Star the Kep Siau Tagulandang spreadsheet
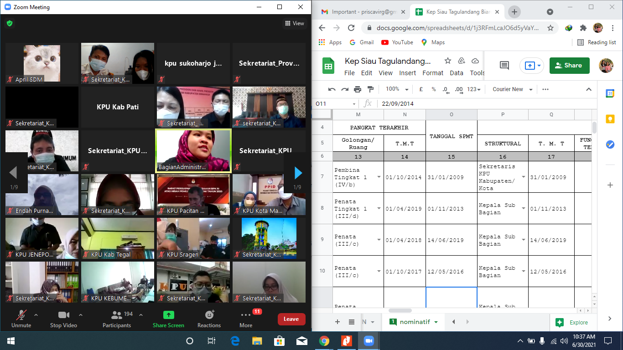 [448, 61]
